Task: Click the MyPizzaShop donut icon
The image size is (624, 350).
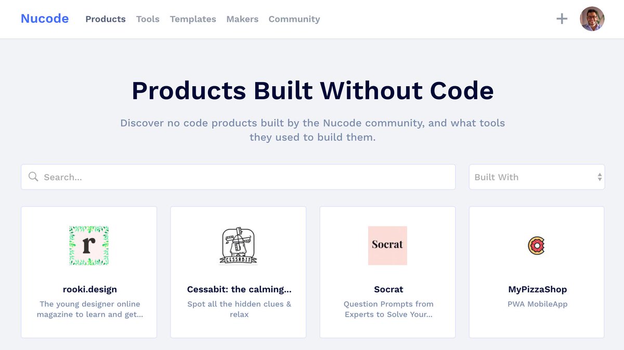Action: 536,246
